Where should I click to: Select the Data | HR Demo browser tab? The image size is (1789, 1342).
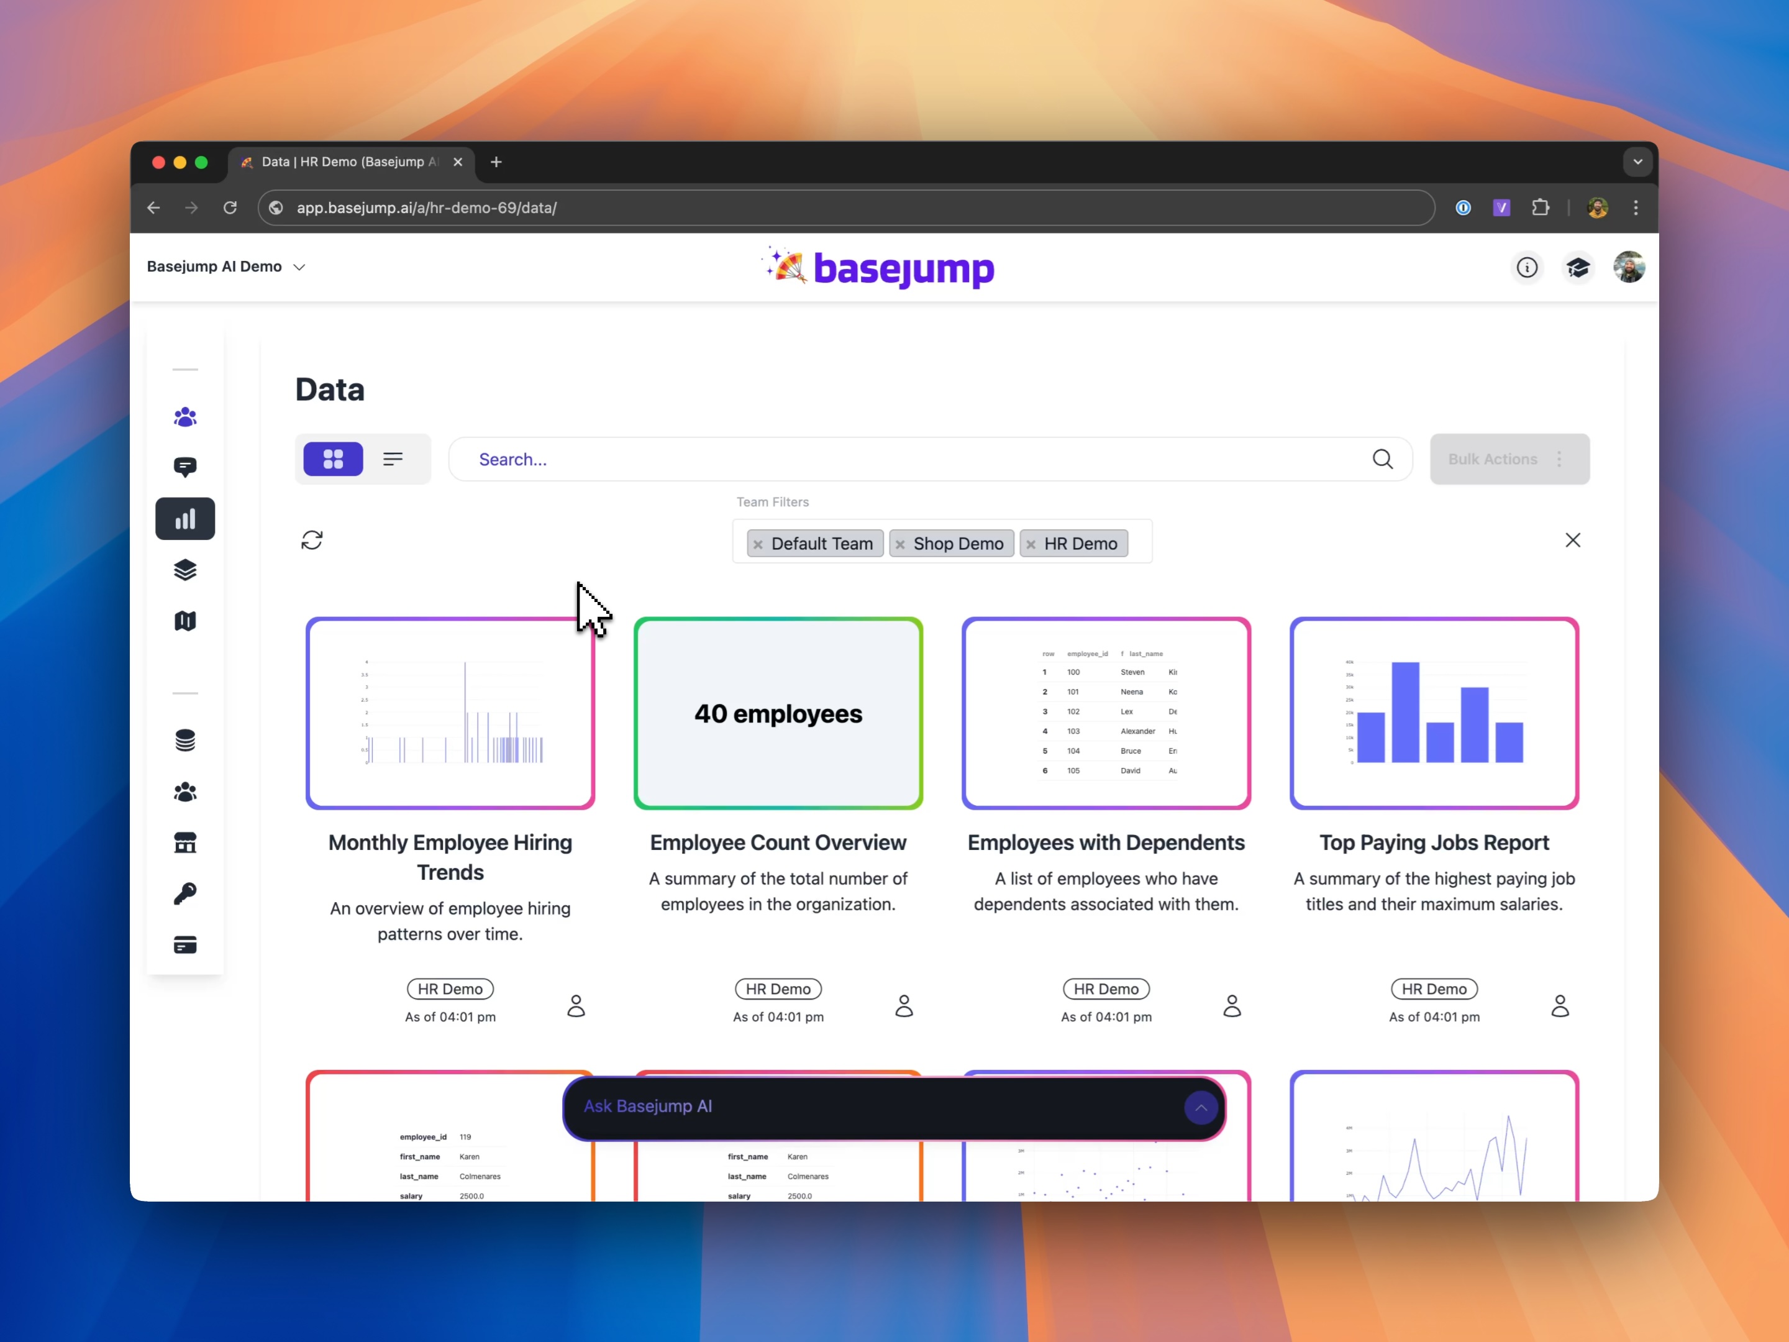(352, 162)
